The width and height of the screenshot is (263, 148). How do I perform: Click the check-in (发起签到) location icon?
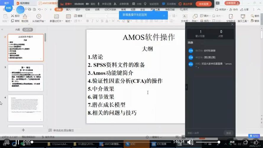pyautogui.click(x=145, y=4)
